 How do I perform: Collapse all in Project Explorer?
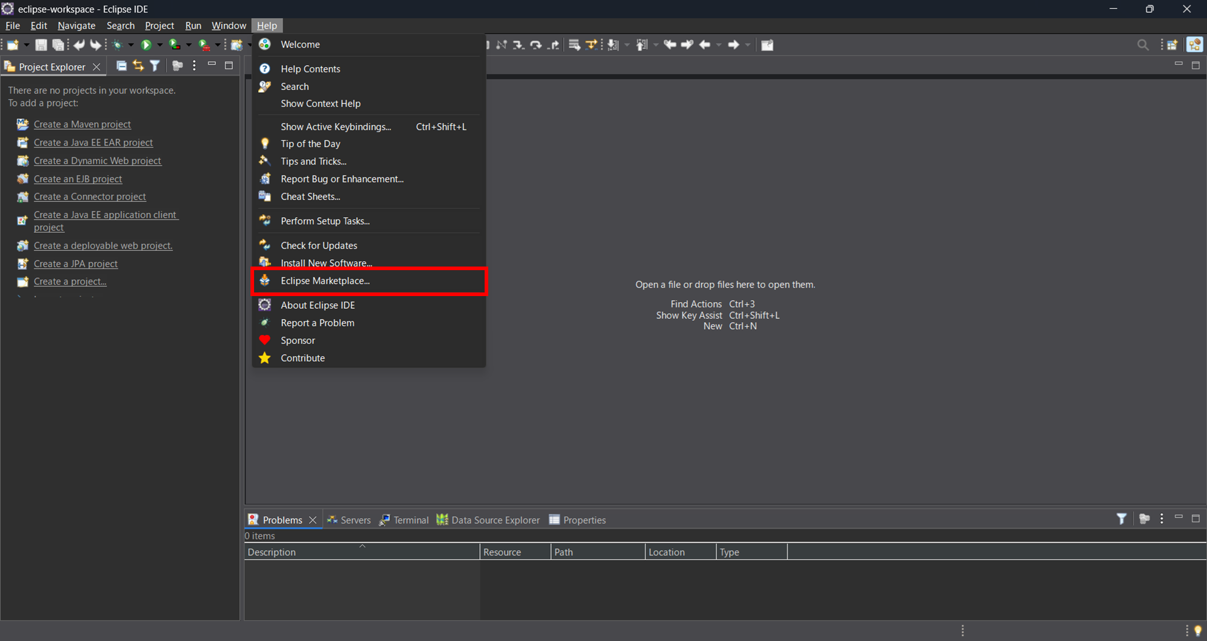(x=121, y=66)
